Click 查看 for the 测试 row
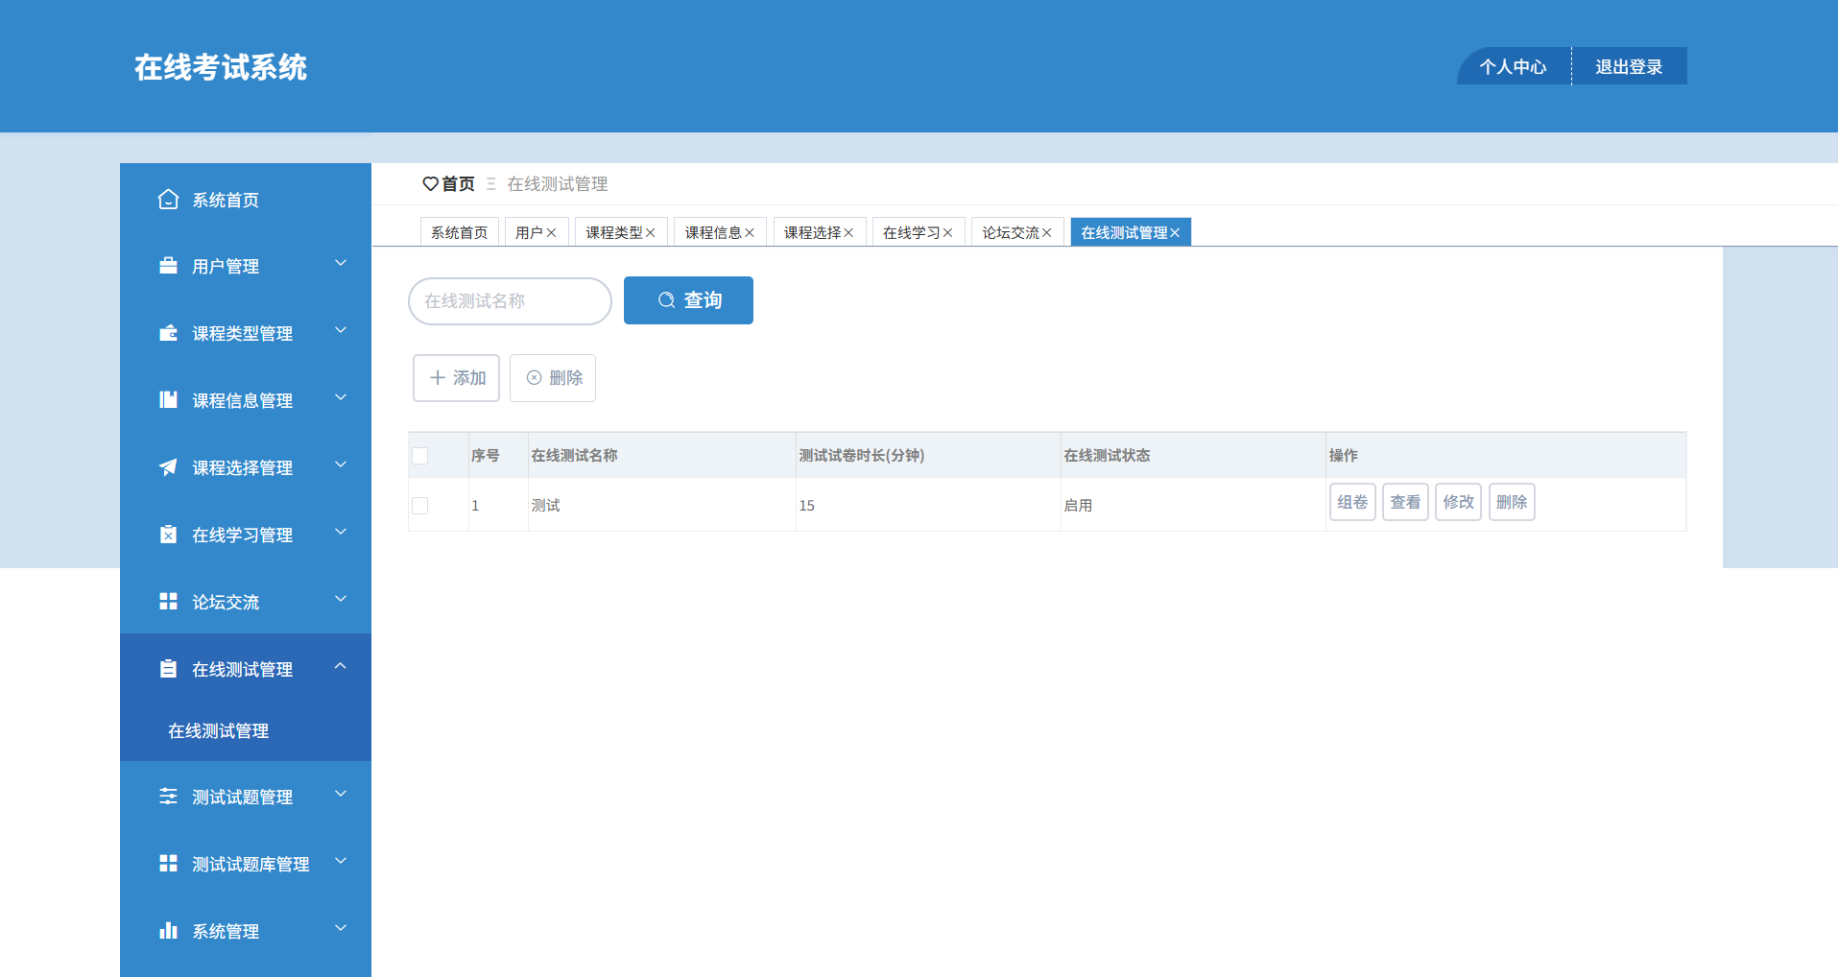Viewport: 1838px width, 977px height. (1405, 502)
